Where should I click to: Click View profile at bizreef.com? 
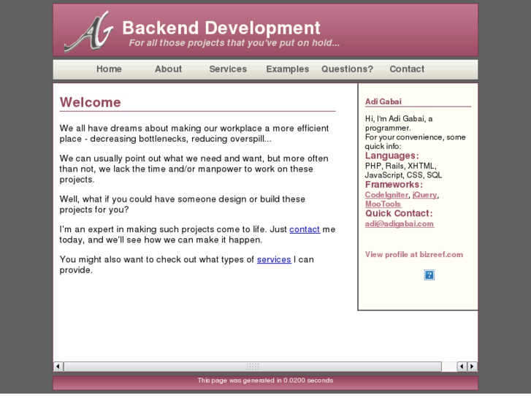[x=414, y=255]
